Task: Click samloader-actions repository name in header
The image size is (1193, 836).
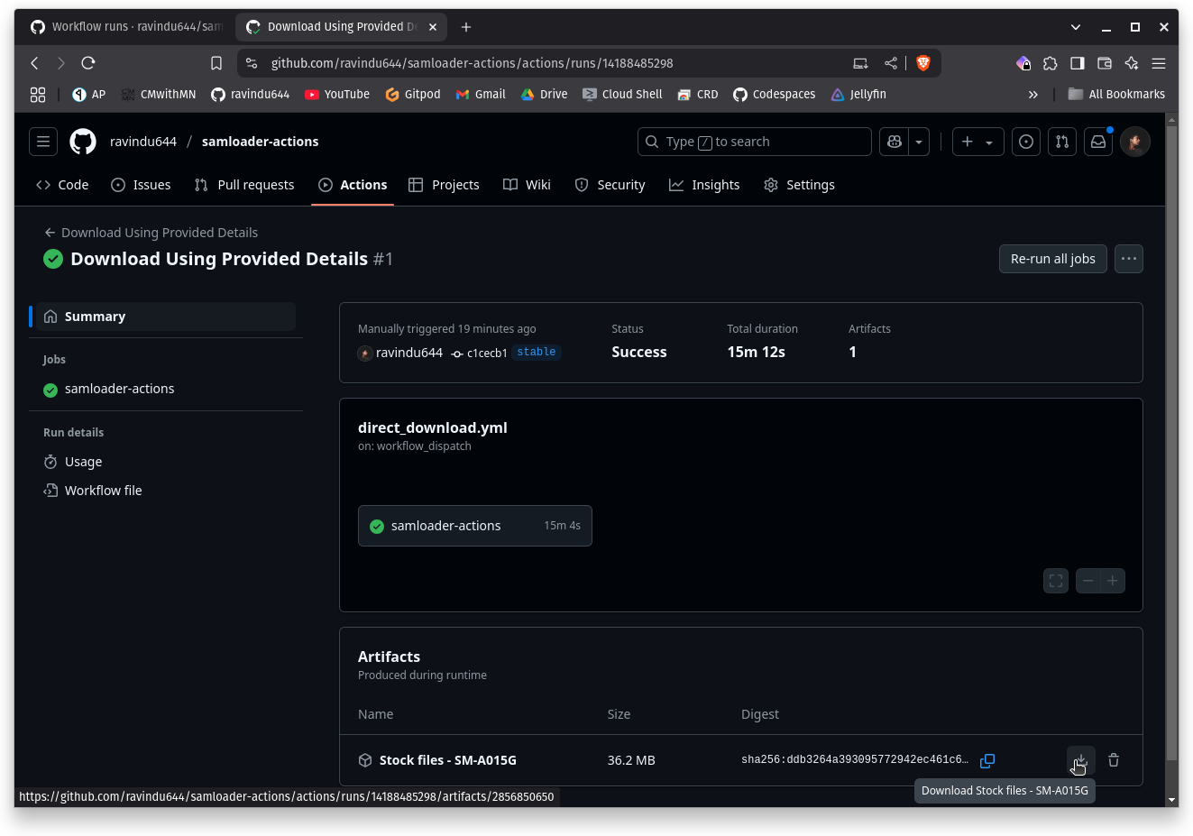Action: (x=260, y=142)
